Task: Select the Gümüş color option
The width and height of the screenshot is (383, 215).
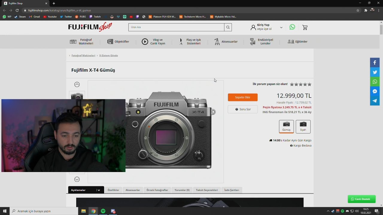Action: coord(286,127)
